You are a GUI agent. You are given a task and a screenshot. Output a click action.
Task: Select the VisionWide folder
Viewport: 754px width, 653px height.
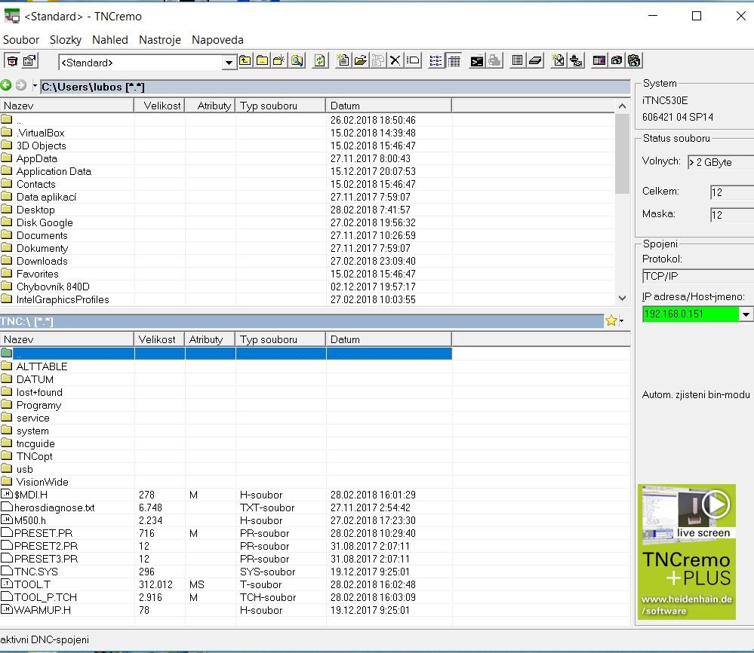(42, 482)
